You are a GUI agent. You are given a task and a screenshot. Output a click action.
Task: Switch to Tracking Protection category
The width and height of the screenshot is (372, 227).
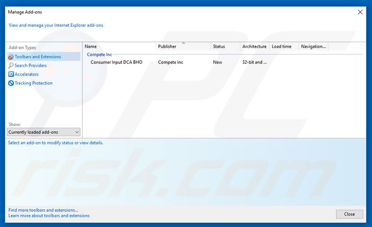pos(33,83)
